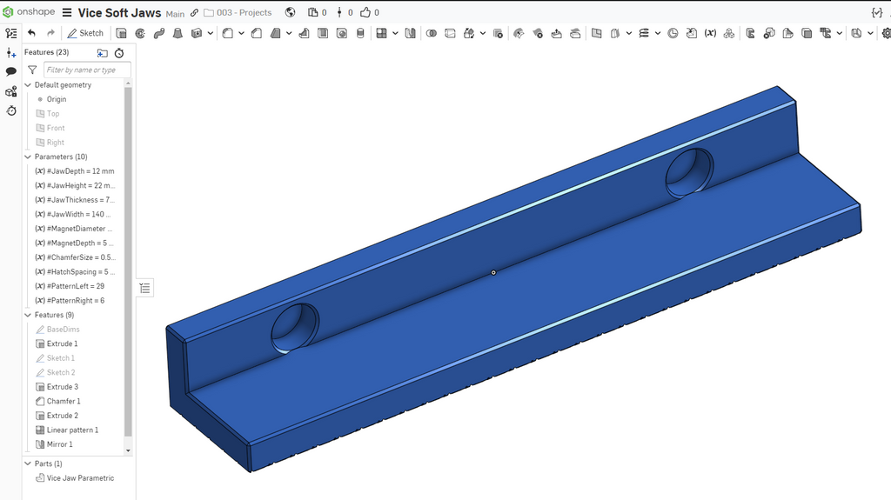Redo the last undone action
This screenshot has width=891, height=500.
tap(50, 34)
